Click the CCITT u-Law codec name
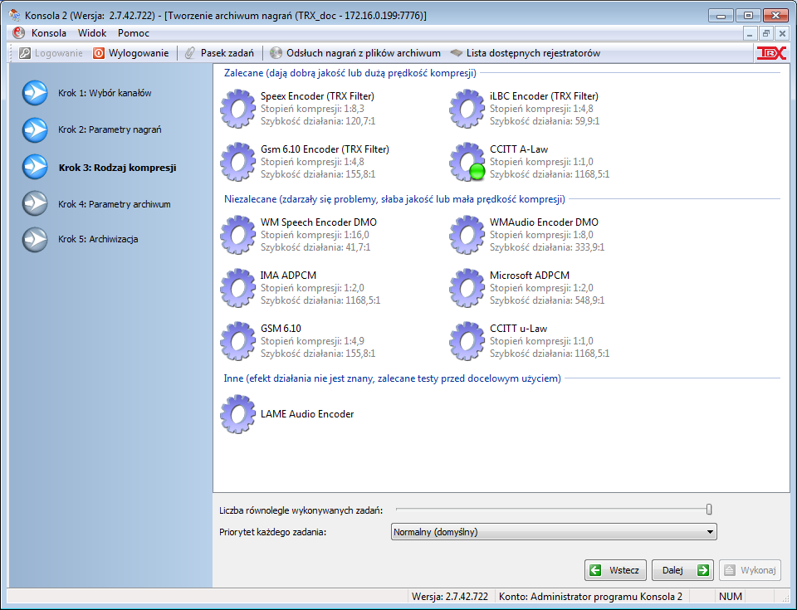Viewport: 797px width, 610px height. pos(518,329)
